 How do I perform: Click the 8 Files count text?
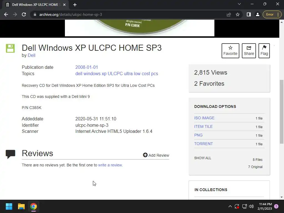point(258,159)
